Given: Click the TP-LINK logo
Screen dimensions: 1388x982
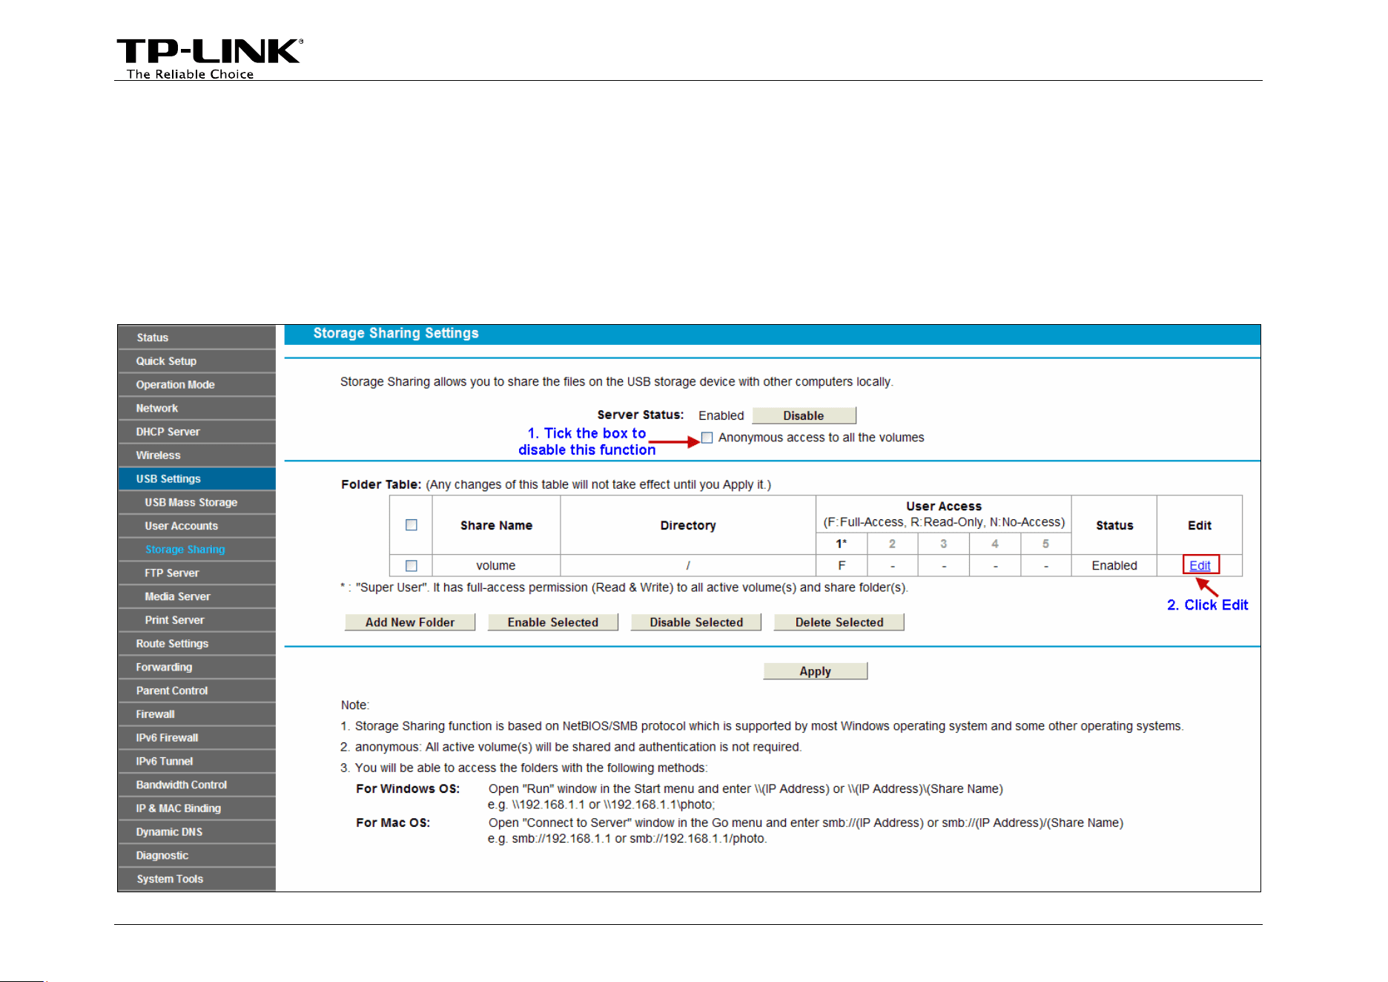Looking at the screenshot, I should pos(210,58).
